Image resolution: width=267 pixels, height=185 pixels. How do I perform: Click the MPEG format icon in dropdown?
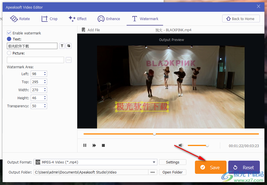[38, 162]
